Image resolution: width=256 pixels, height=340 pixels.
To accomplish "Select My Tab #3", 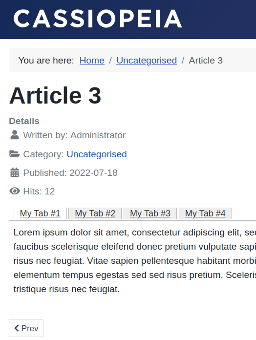I will (150, 213).
